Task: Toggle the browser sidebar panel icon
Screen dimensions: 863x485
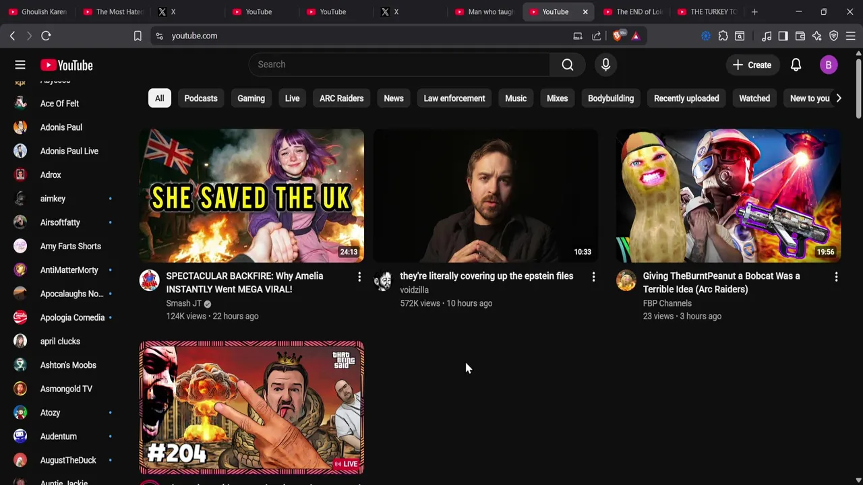Action: 783,36
